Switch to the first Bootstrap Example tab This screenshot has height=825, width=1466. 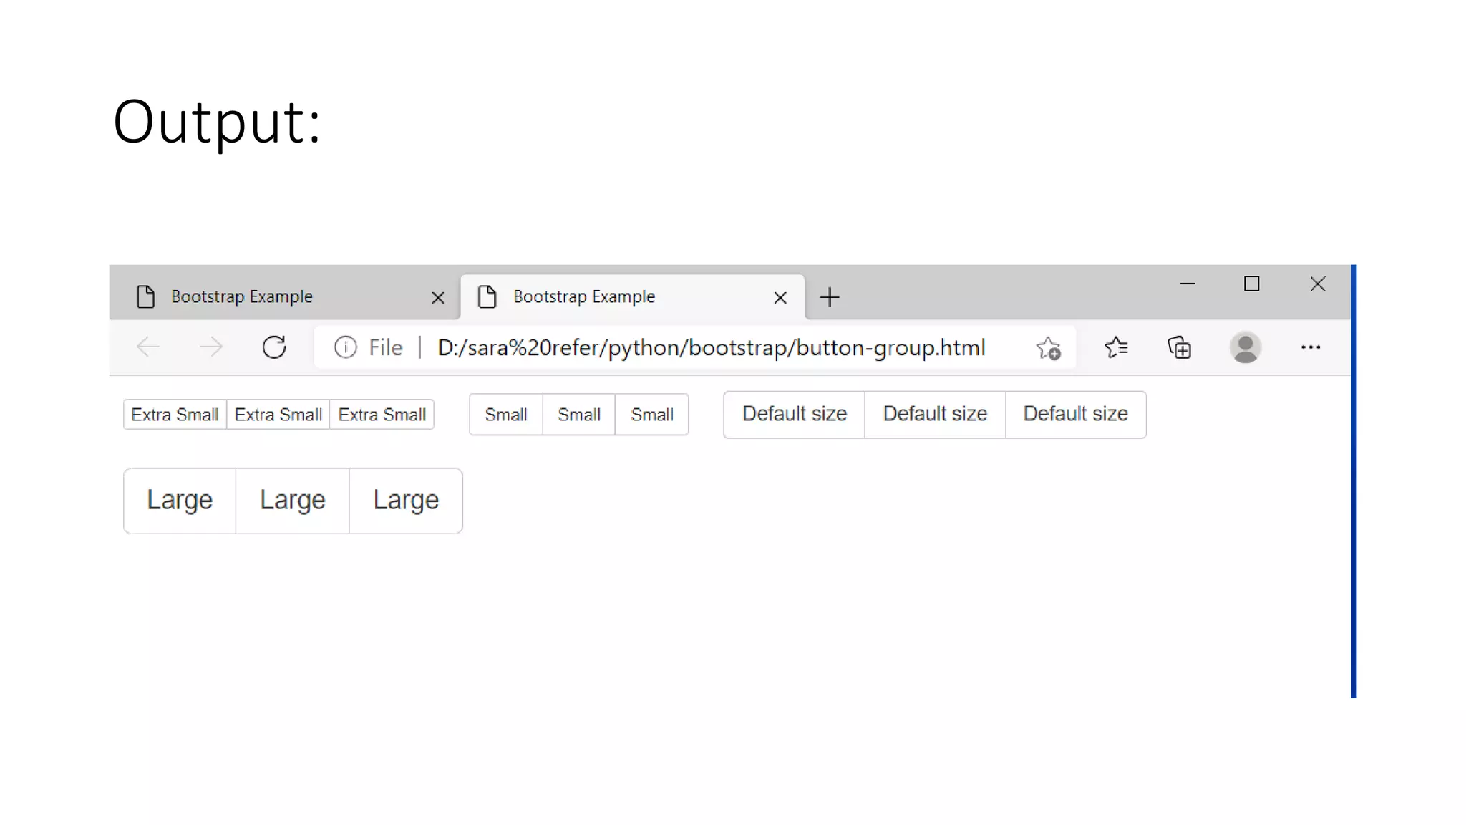click(242, 296)
